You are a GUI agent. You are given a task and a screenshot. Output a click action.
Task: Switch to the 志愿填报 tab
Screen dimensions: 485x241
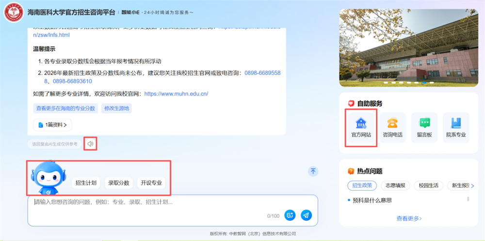[396, 185]
